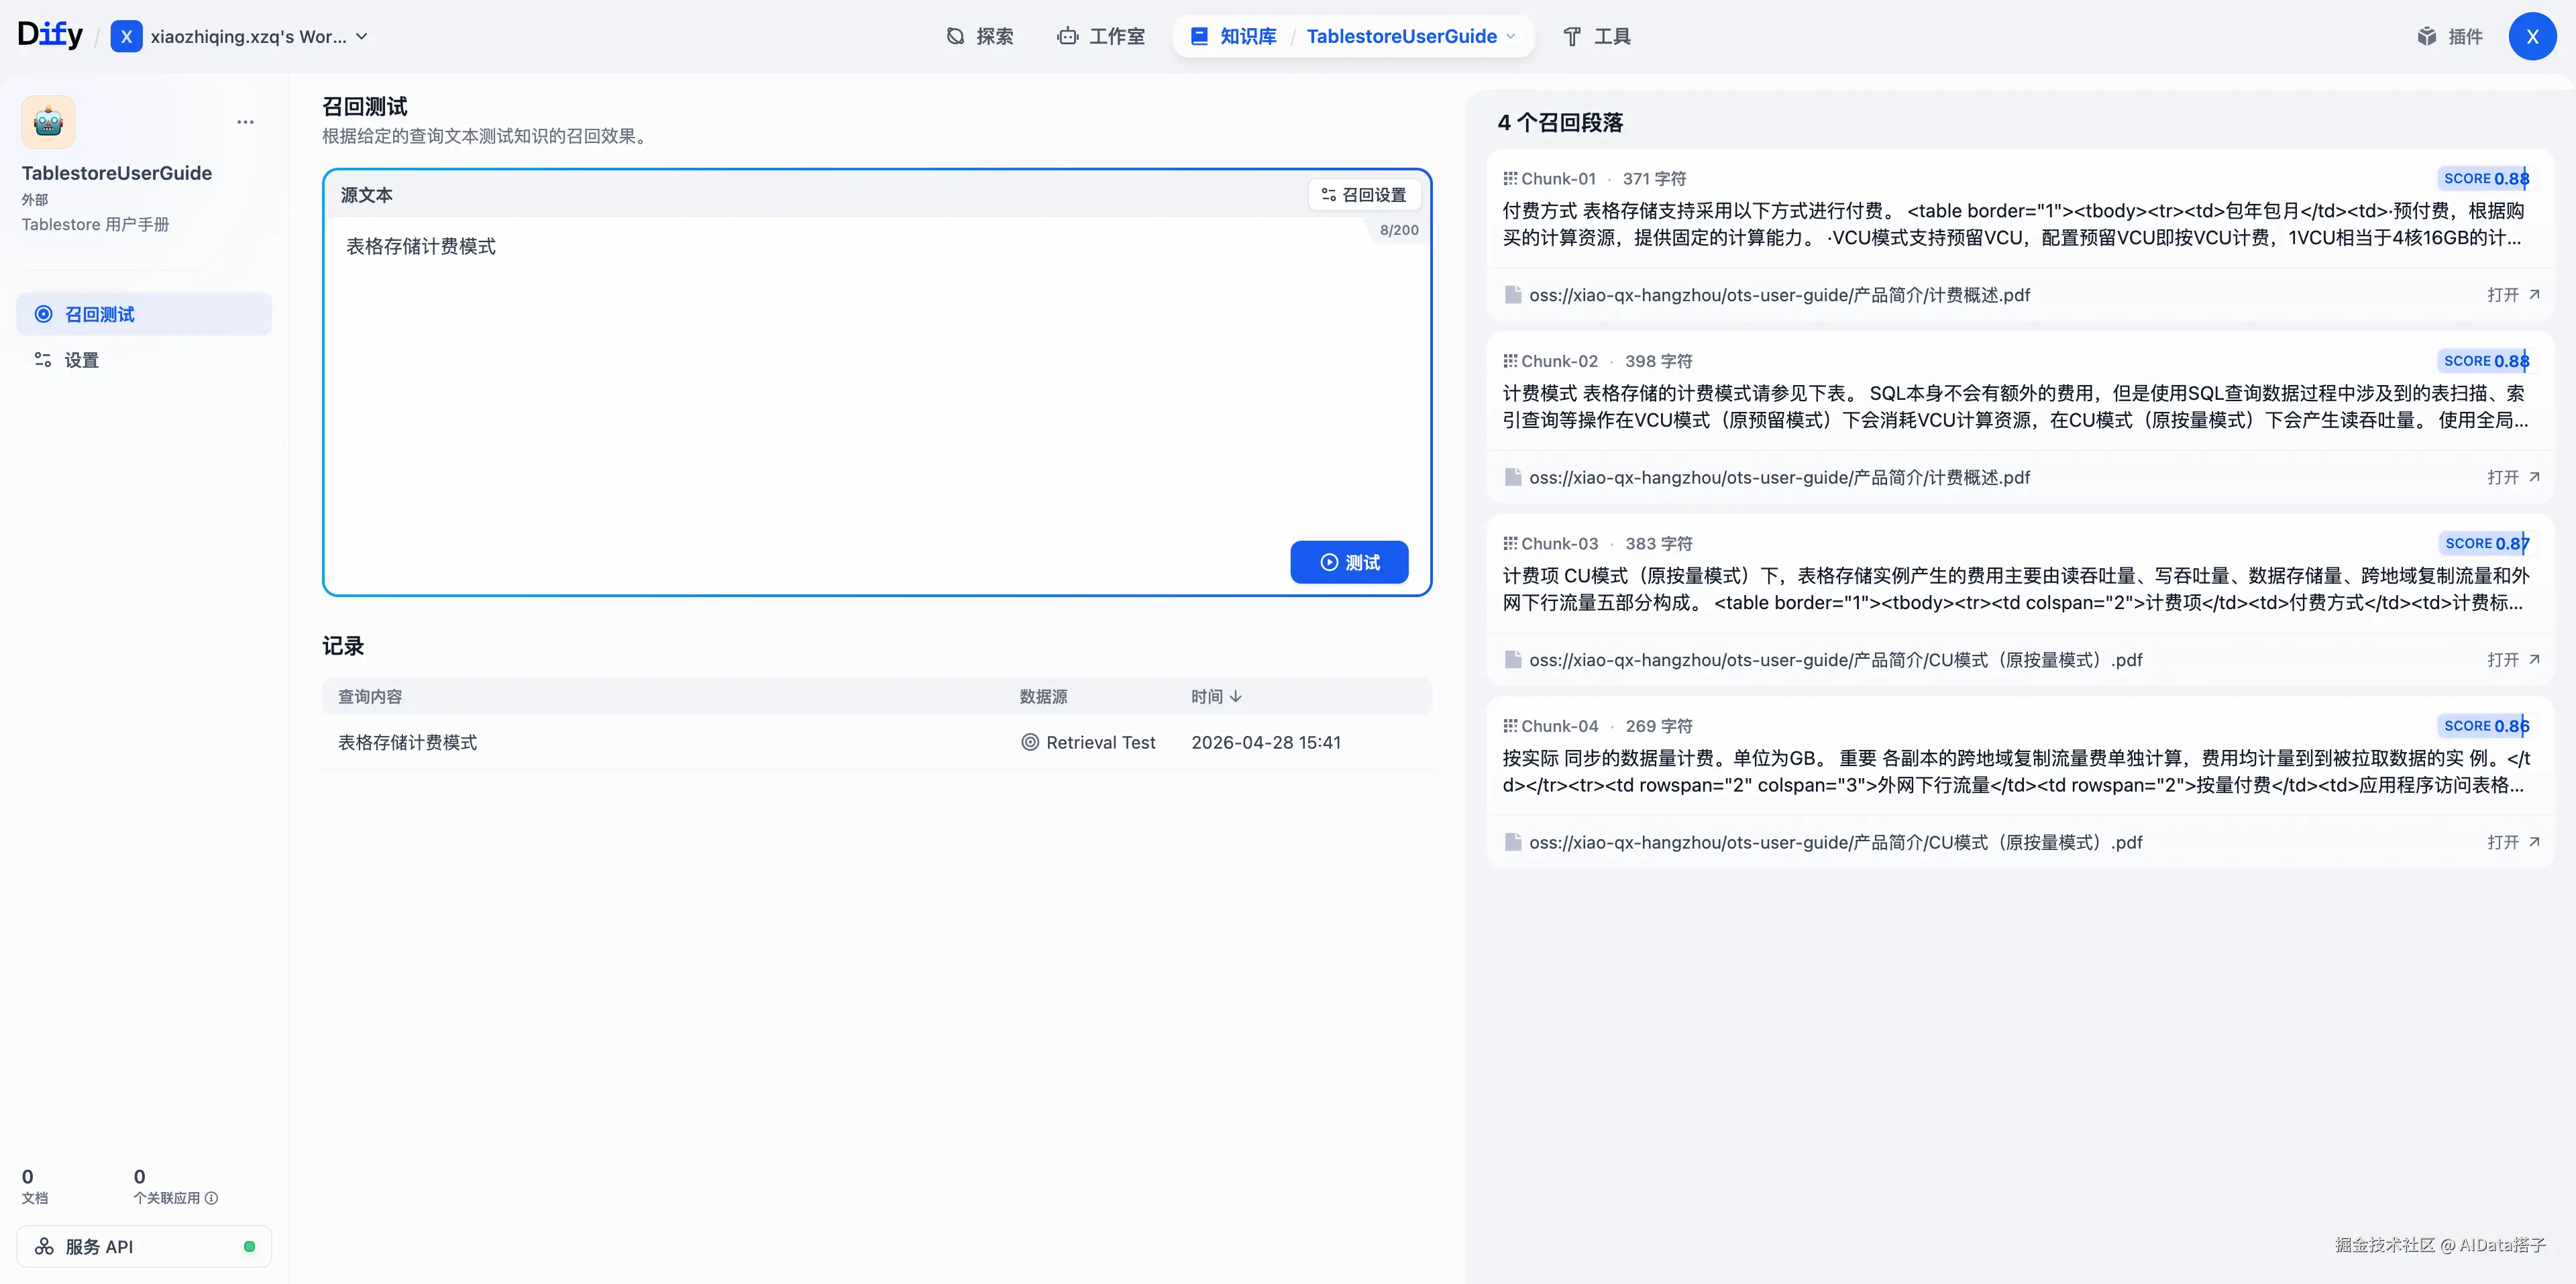The height and width of the screenshot is (1284, 2576).
Task: Click the 服务 API button
Action: point(144,1247)
